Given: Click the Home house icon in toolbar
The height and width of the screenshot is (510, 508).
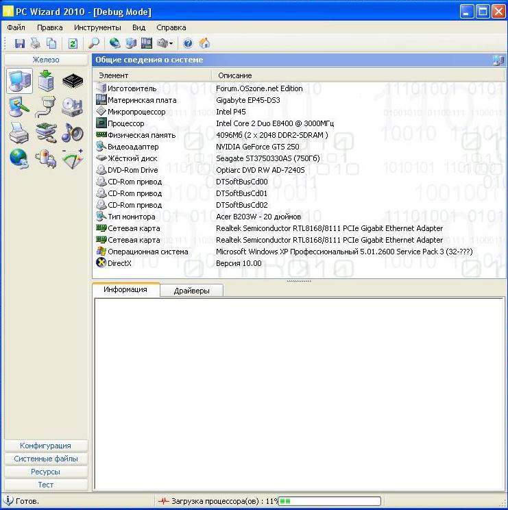Looking at the screenshot, I should (204, 43).
